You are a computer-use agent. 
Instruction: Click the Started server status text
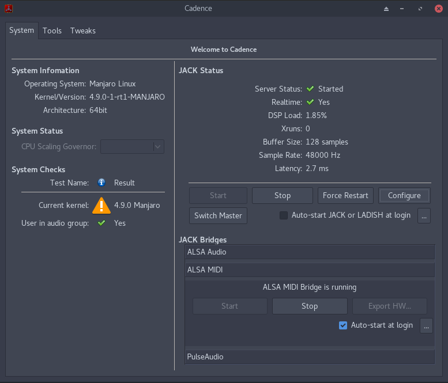330,89
